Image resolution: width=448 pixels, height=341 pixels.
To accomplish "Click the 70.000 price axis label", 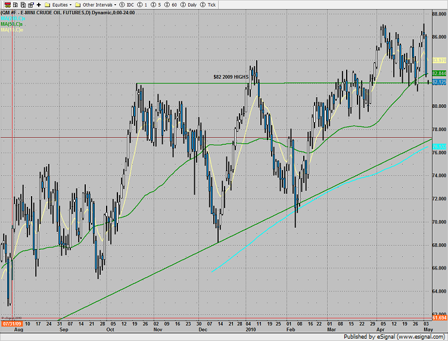I will click(439, 222).
